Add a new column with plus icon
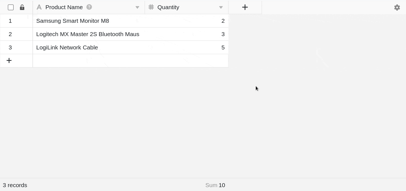Viewport: 406px width, 191px height. [245, 7]
